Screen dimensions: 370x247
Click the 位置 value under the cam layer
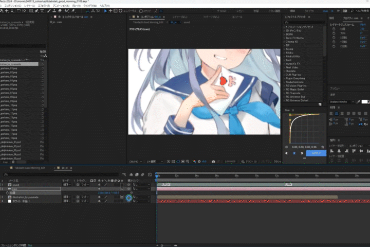(108, 193)
